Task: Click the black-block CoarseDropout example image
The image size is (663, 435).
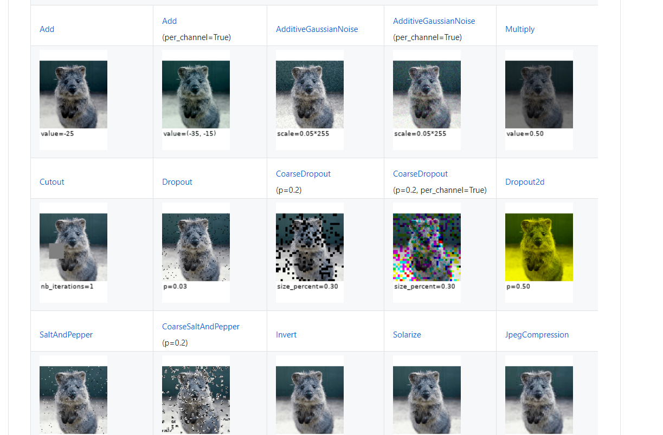Action: [310, 252]
